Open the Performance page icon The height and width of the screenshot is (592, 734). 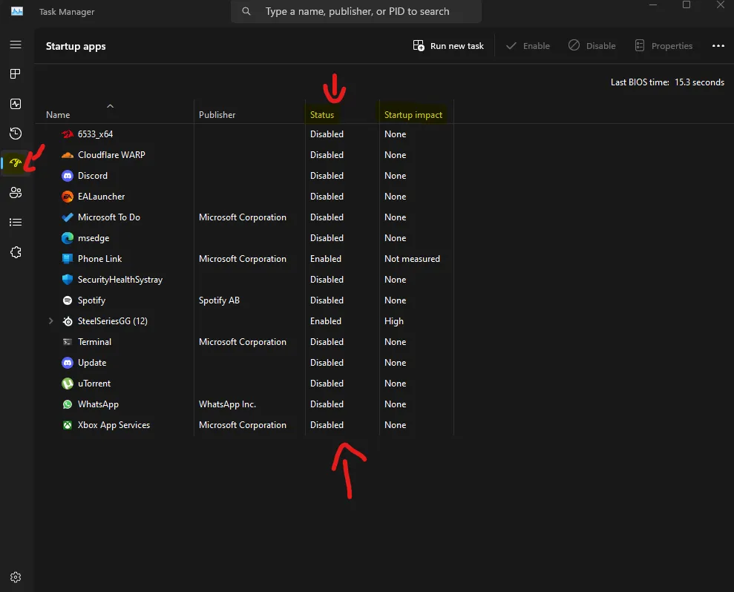pyautogui.click(x=16, y=104)
